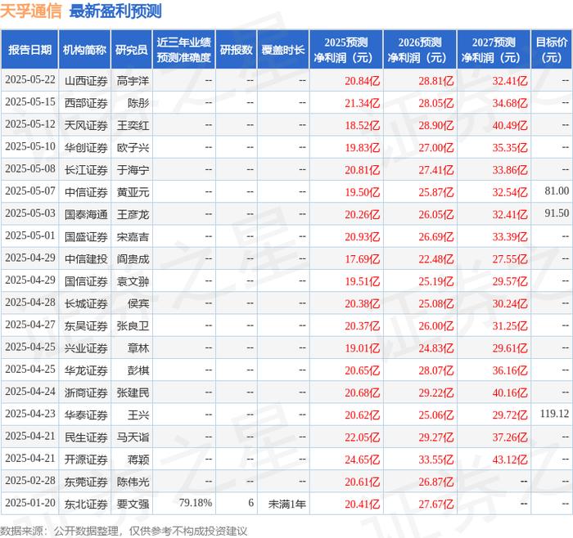Select the 报告日期 column header

click(x=29, y=50)
